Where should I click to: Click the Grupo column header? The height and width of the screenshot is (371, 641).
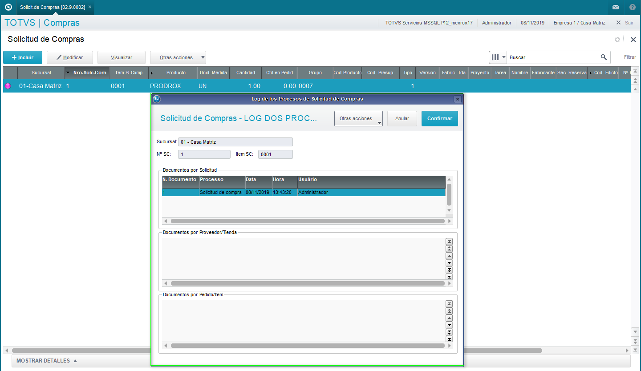[x=315, y=73]
